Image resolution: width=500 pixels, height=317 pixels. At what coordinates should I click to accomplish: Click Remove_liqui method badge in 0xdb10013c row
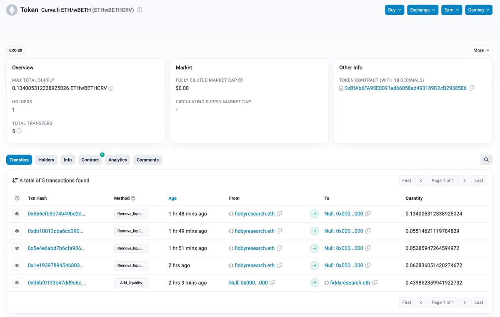pyautogui.click(x=131, y=231)
